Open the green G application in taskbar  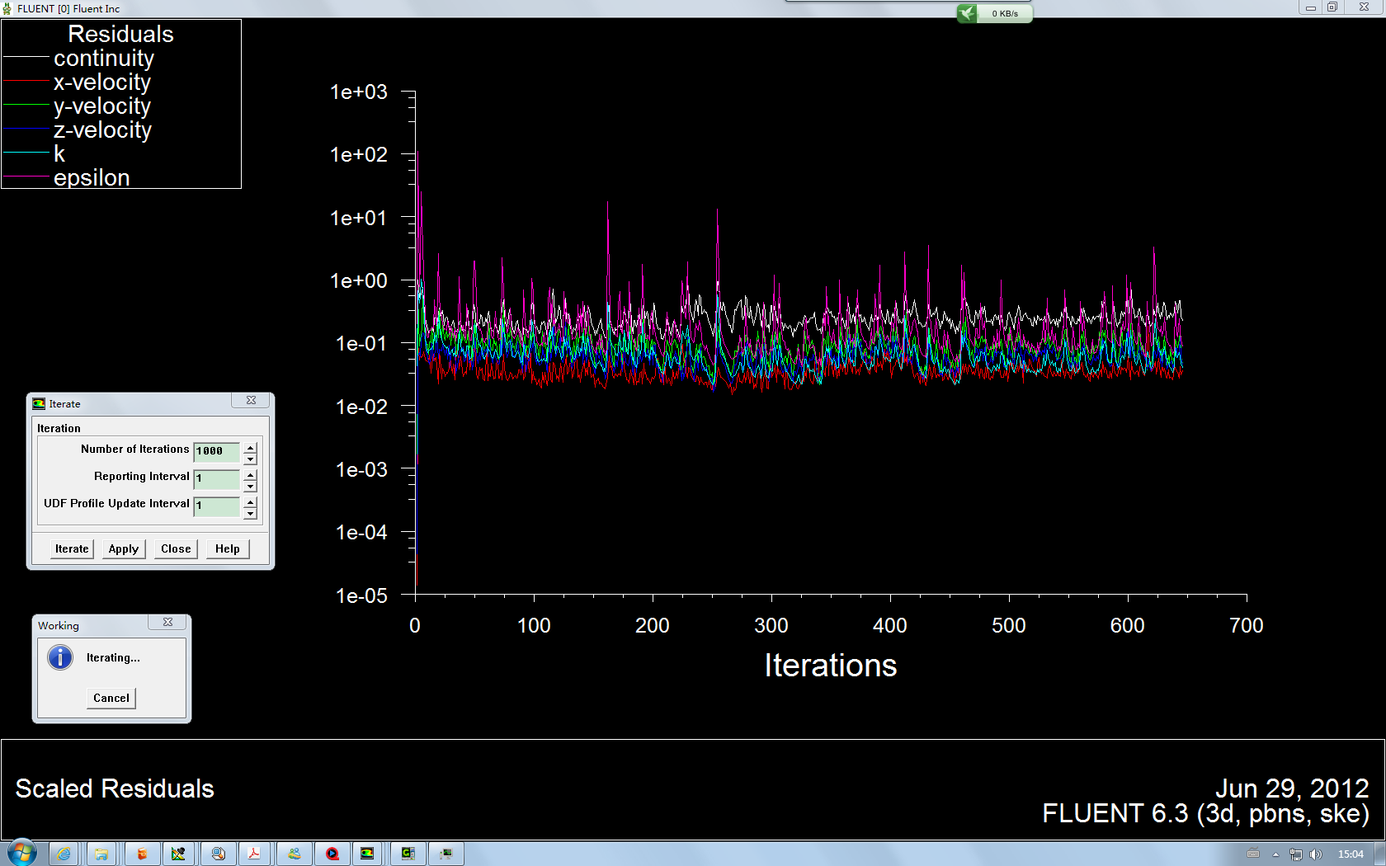click(x=408, y=854)
